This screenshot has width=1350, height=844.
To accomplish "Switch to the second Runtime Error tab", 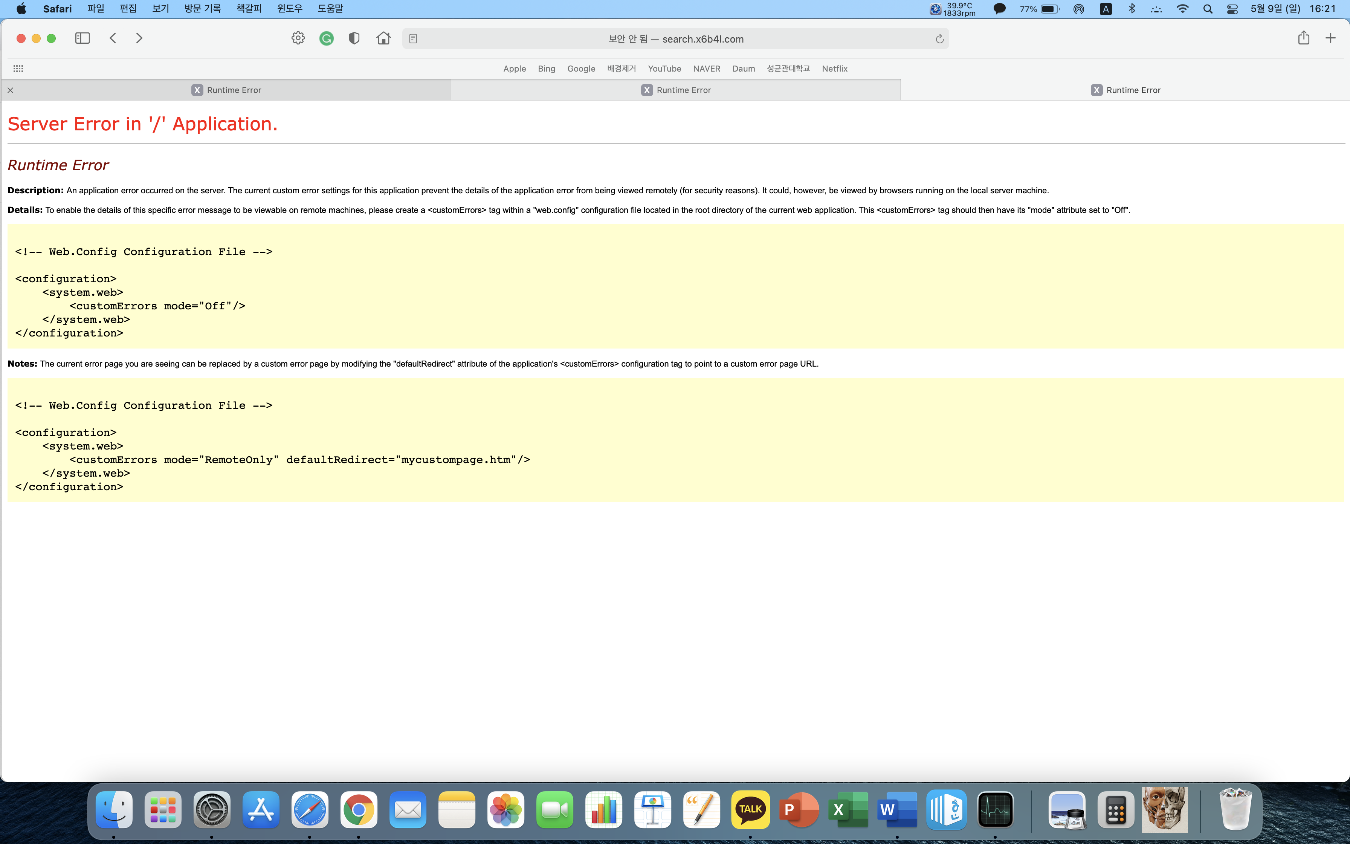I will (x=675, y=90).
